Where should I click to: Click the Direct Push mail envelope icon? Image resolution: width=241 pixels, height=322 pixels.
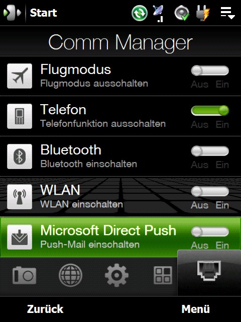pyautogui.click(x=20, y=237)
